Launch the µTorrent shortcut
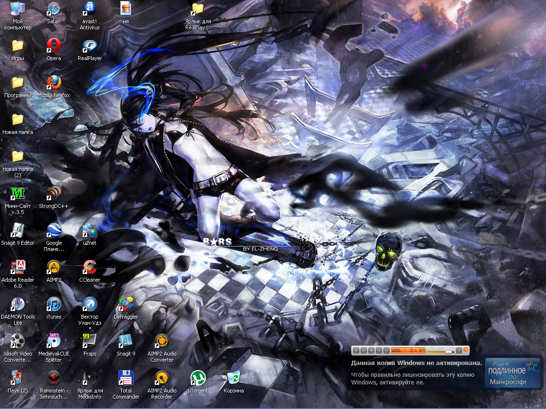546x409 pixels. 198,382
